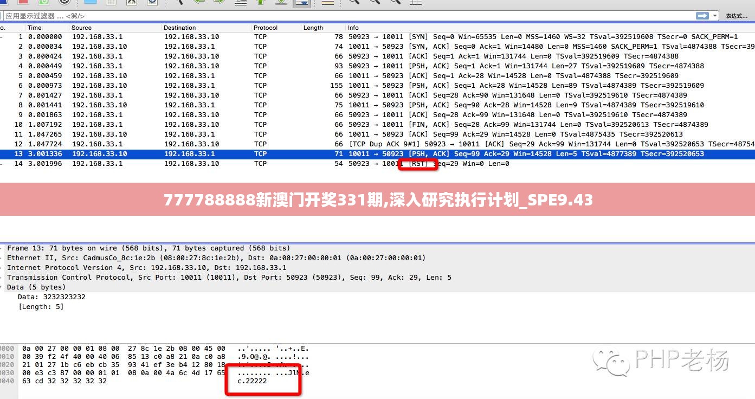The image size is (755, 399).
Task: Select packet 3 at time 0.000424
Action: pos(377,56)
